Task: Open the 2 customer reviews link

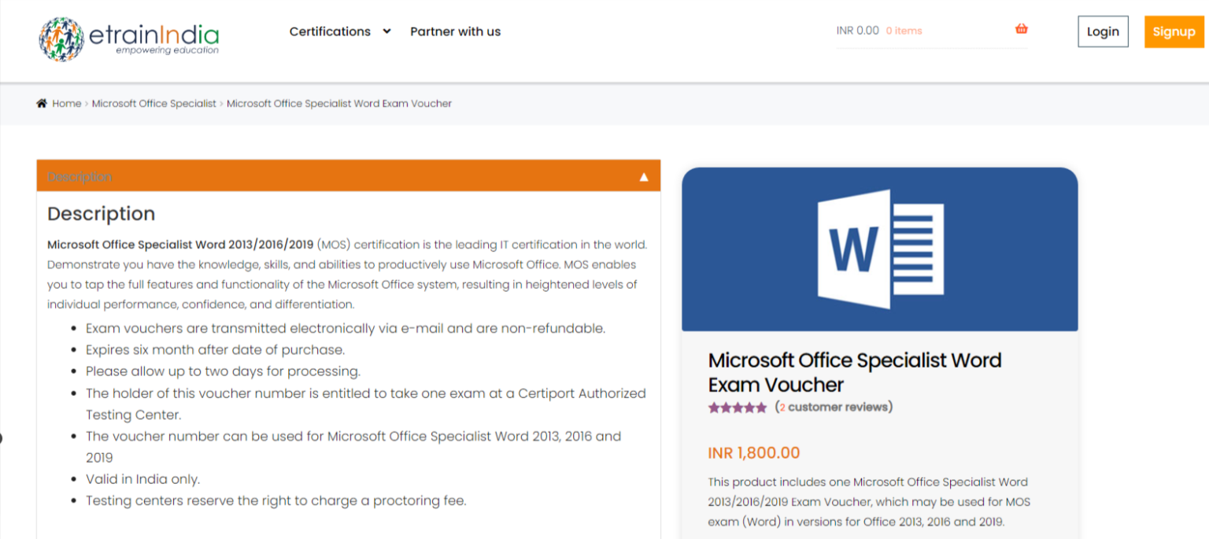Action: (831, 407)
